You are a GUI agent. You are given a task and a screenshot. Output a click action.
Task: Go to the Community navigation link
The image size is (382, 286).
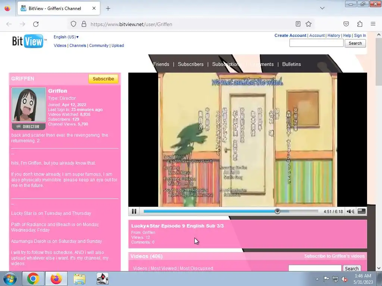click(98, 45)
